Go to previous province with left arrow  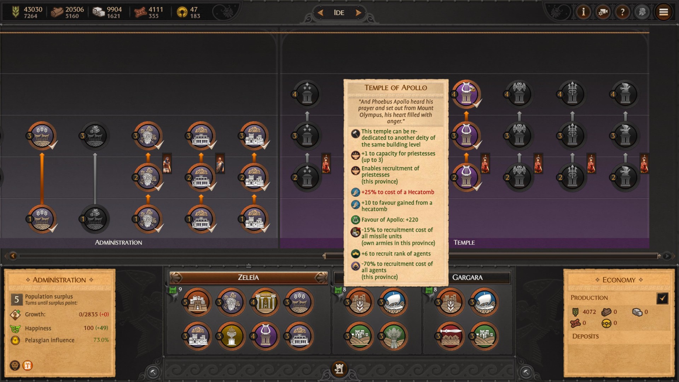(x=320, y=13)
